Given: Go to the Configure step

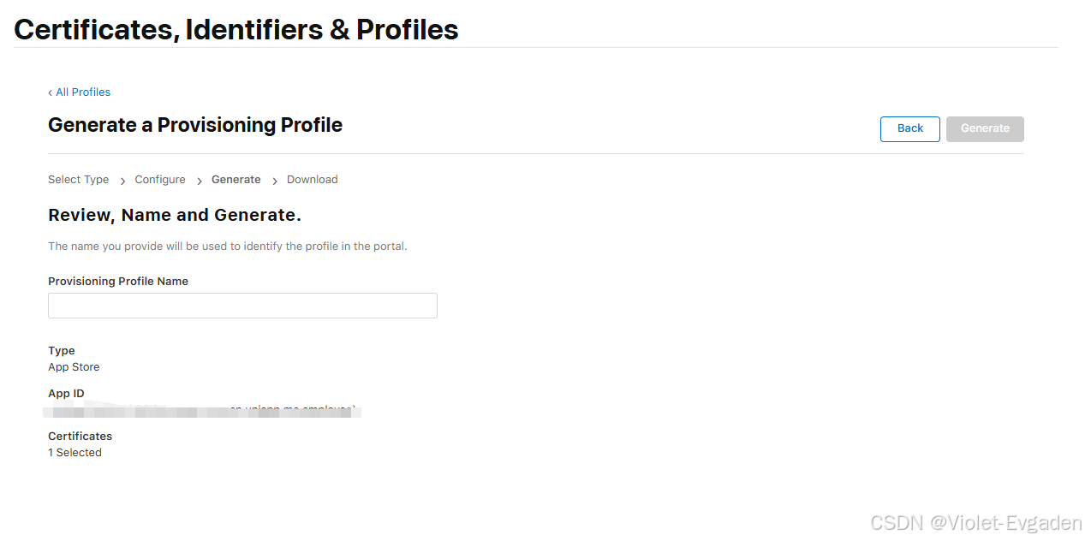Looking at the screenshot, I should click(x=160, y=180).
